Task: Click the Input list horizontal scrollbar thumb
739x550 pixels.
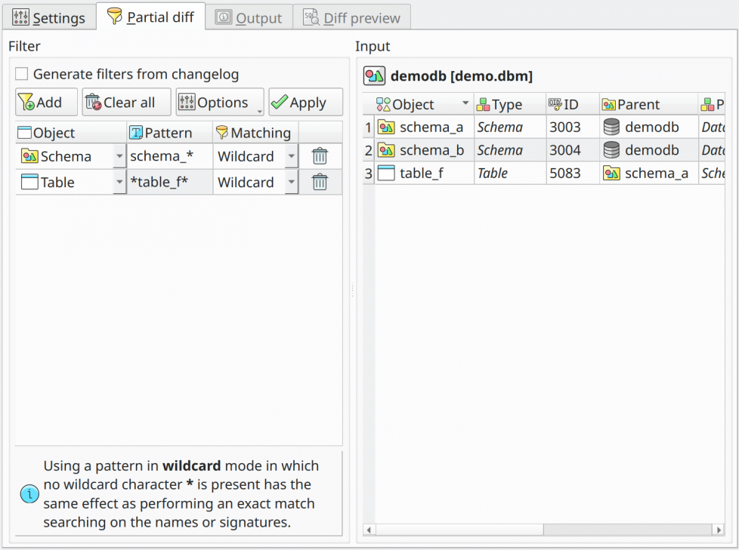Action: click(x=459, y=530)
